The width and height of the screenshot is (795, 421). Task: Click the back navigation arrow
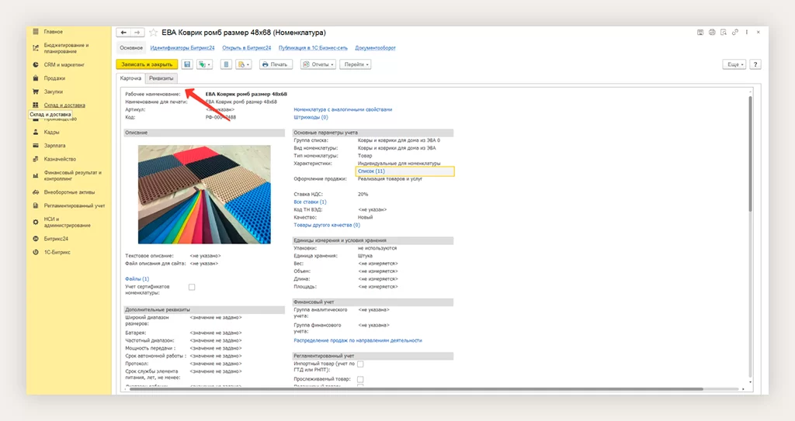122,33
